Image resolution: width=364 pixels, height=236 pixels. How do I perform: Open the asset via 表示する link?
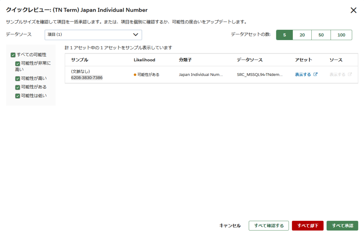(x=303, y=75)
